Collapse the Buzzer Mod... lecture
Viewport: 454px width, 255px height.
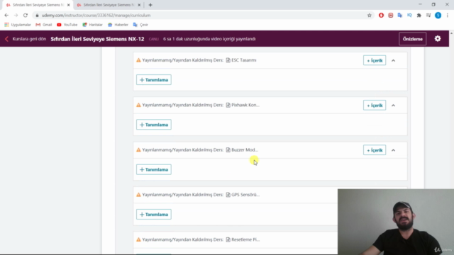pos(393,150)
